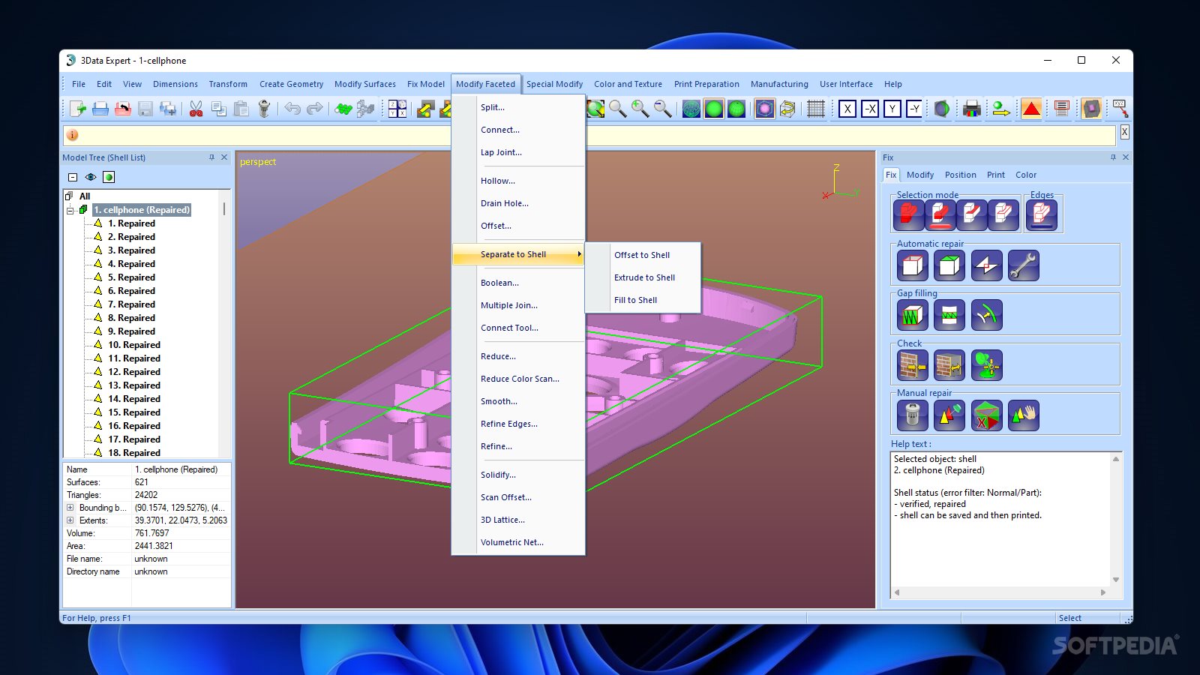Click the first brick wall Check icon
This screenshot has width=1200, height=675.
point(912,365)
